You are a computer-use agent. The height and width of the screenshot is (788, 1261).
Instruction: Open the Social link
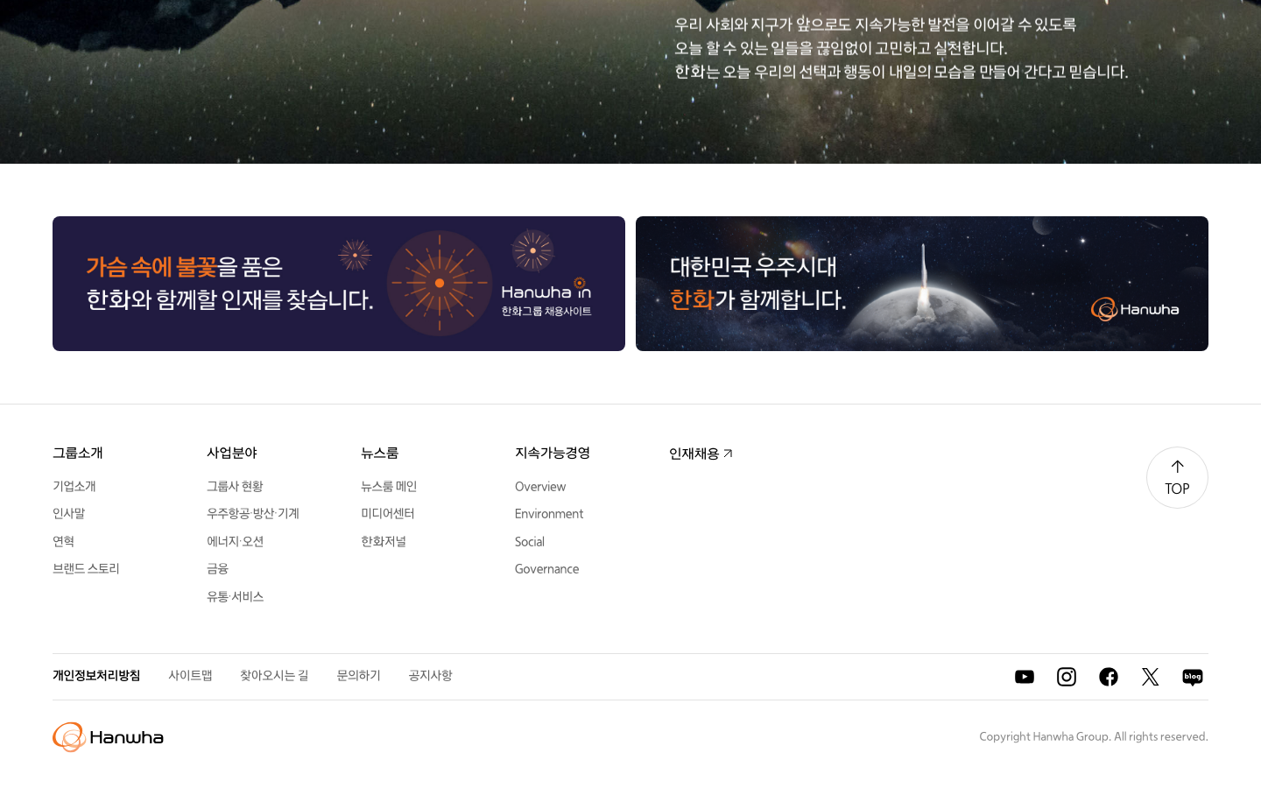[530, 542]
